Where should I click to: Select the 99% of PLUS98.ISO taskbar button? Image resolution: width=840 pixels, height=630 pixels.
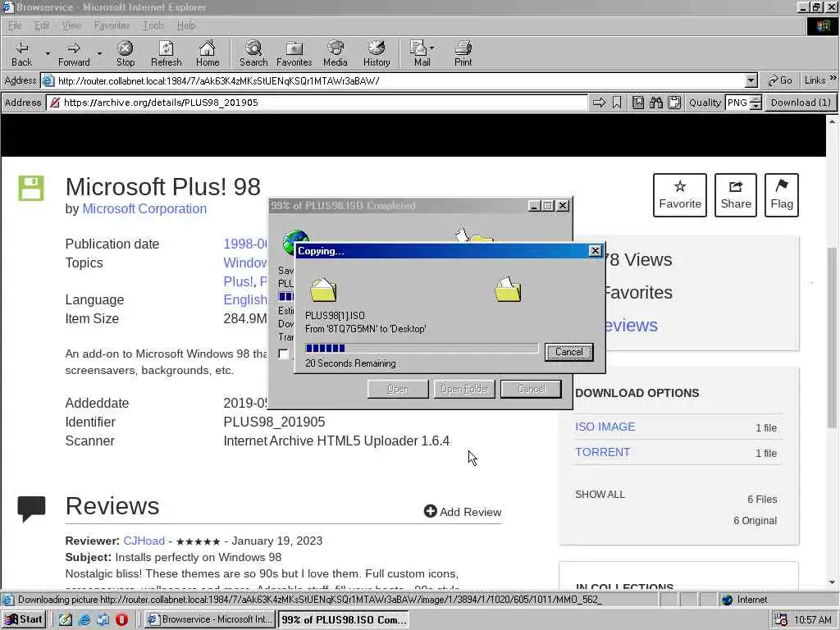point(344,619)
